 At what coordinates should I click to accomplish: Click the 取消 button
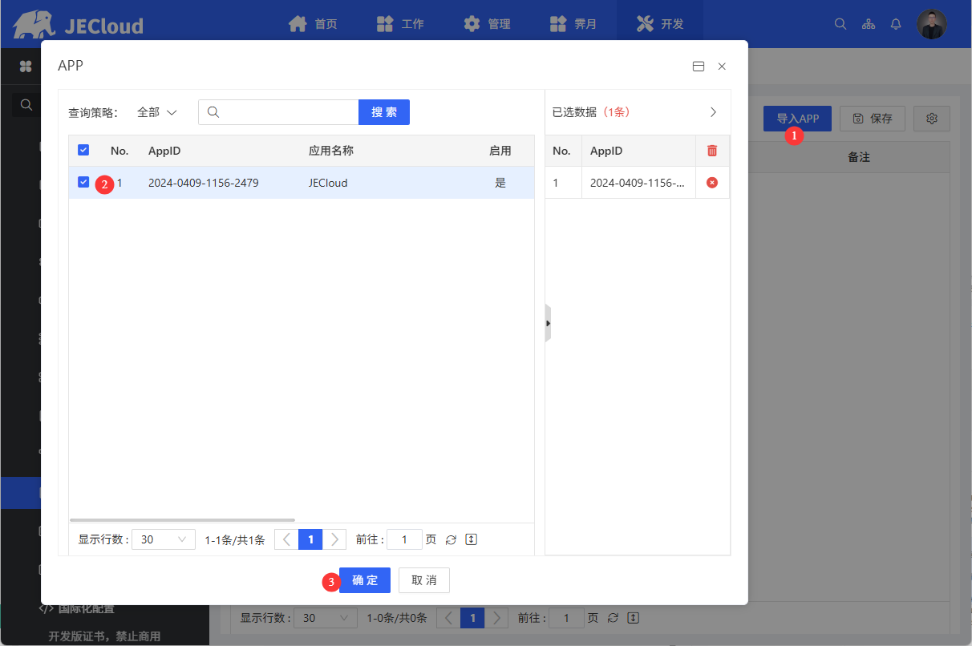[x=423, y=580]
